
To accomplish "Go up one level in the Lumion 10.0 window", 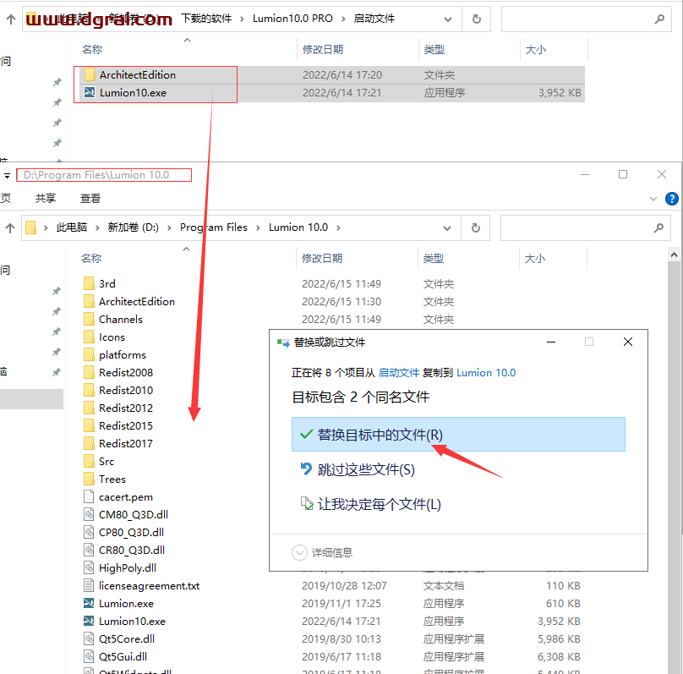I will pyautogui.click(x=10, y=227).
